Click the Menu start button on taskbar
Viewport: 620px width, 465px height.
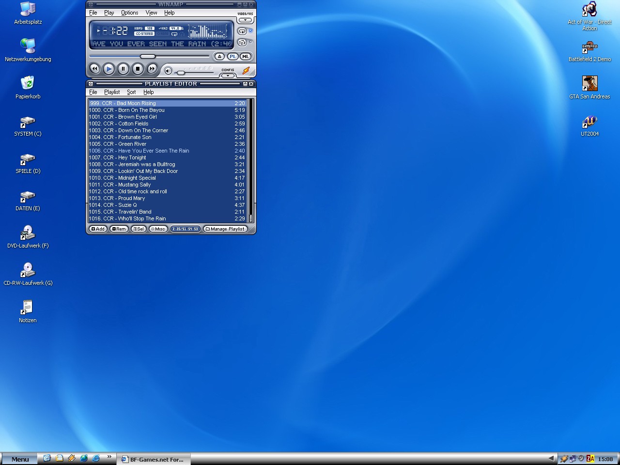click(20, 459)
